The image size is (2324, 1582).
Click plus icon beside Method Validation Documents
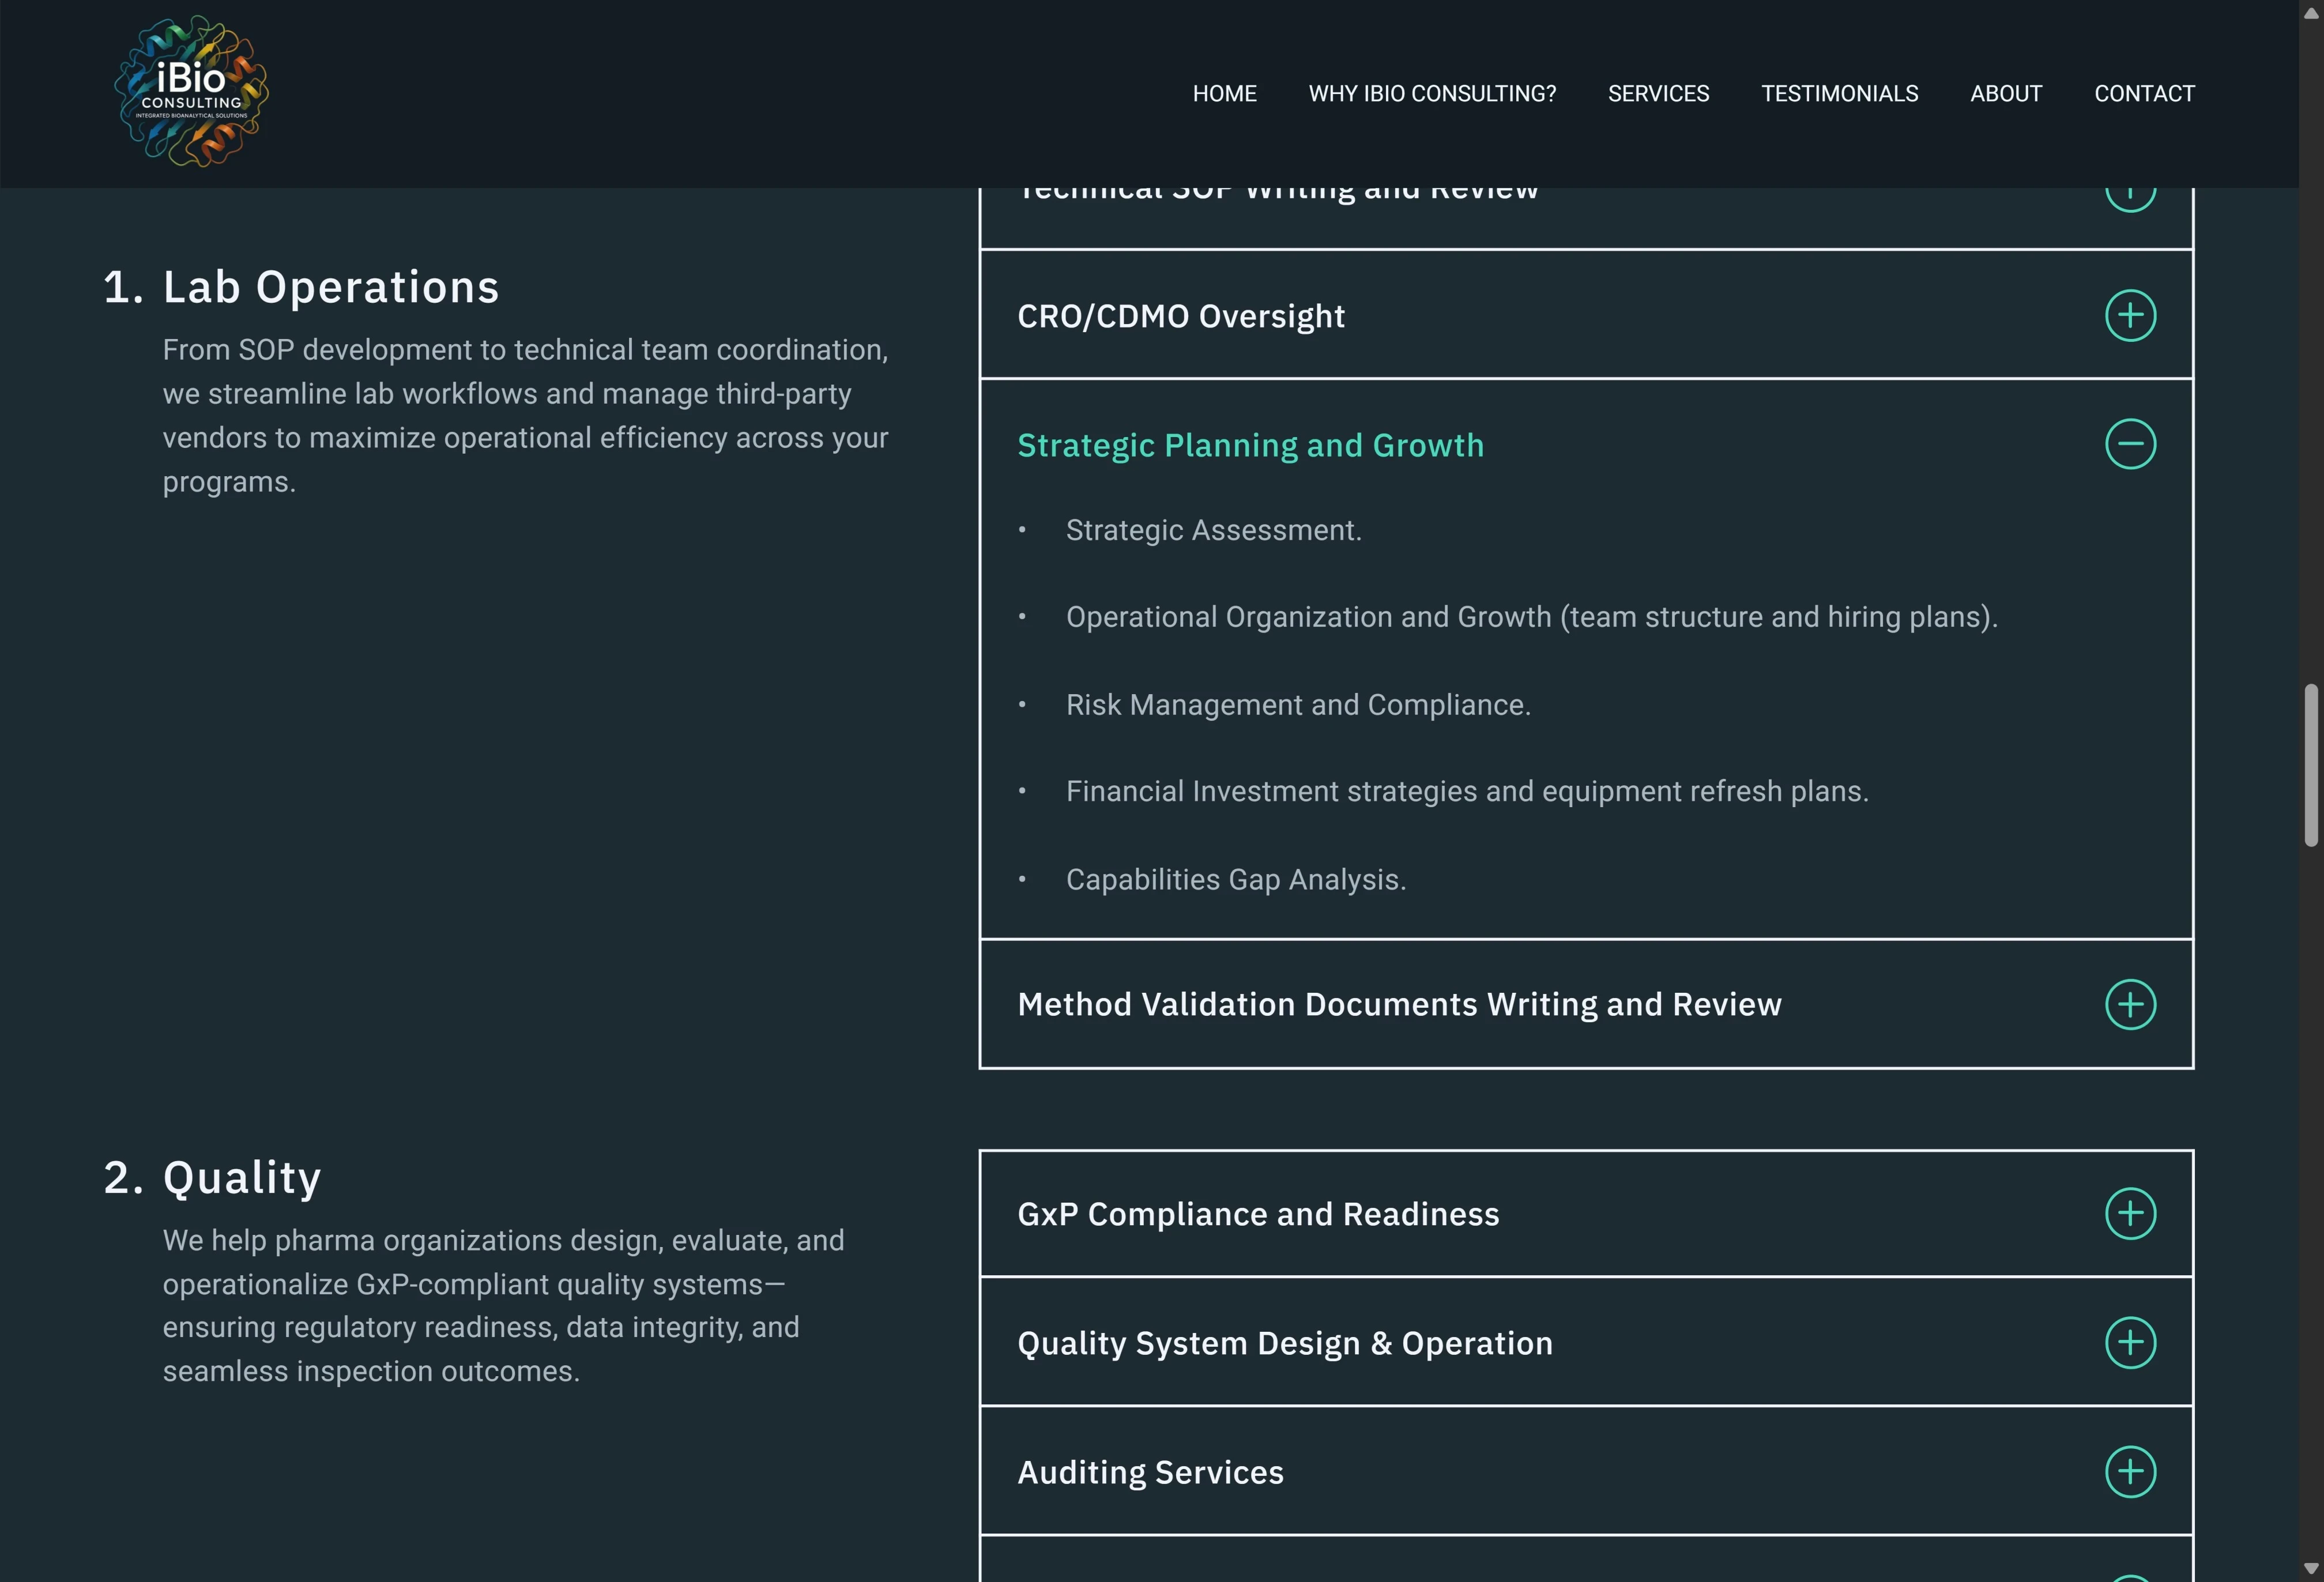pos(2130,1004)
